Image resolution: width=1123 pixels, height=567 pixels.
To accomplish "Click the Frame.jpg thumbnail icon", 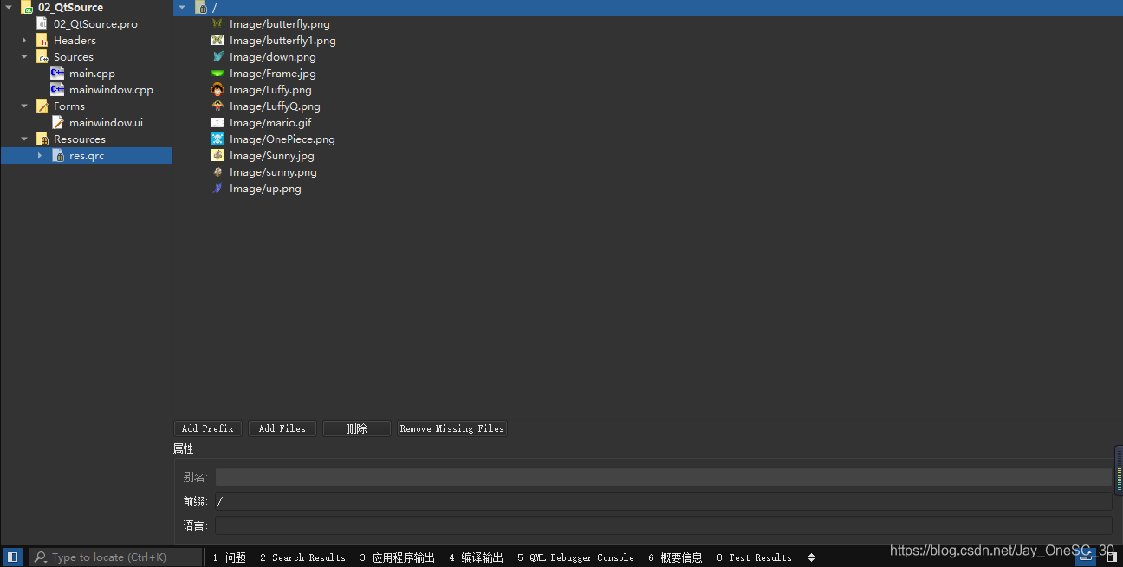I will [217, 74].
